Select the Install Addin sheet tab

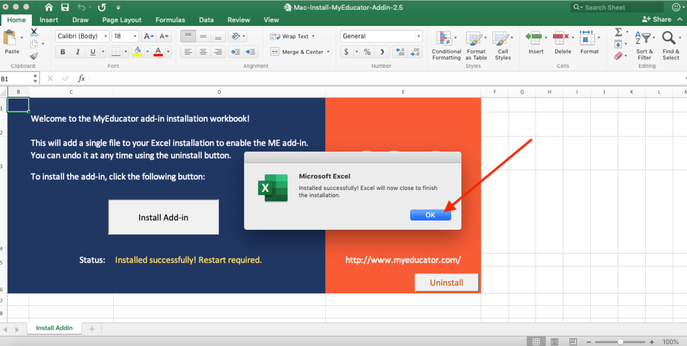pyautogui.click(x=55, y=328)
